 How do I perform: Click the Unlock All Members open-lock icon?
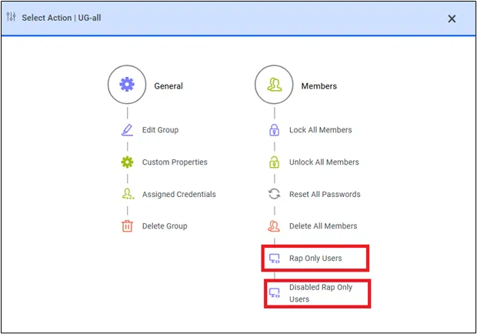pos(275,162)
